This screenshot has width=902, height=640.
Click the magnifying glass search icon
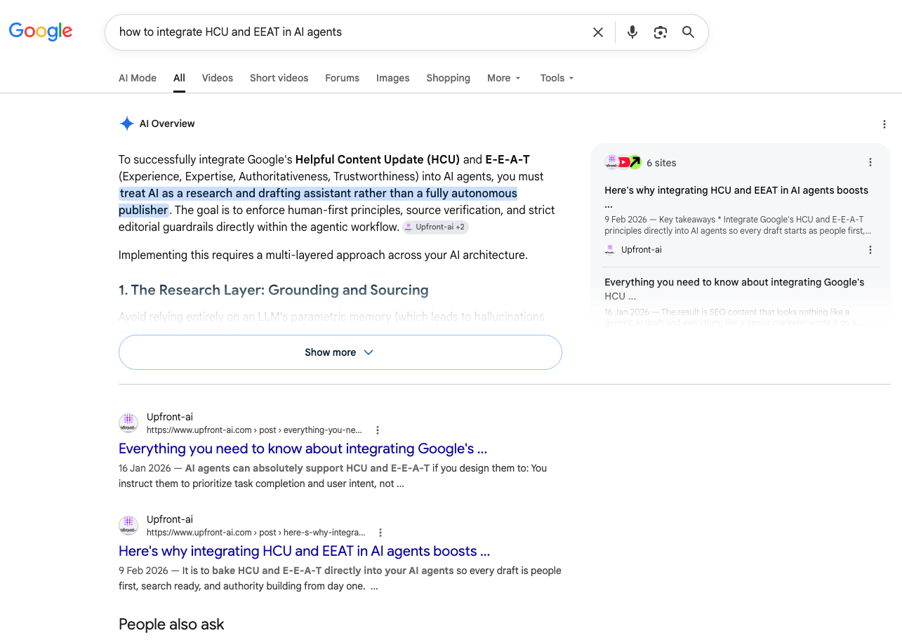(689, 32)
